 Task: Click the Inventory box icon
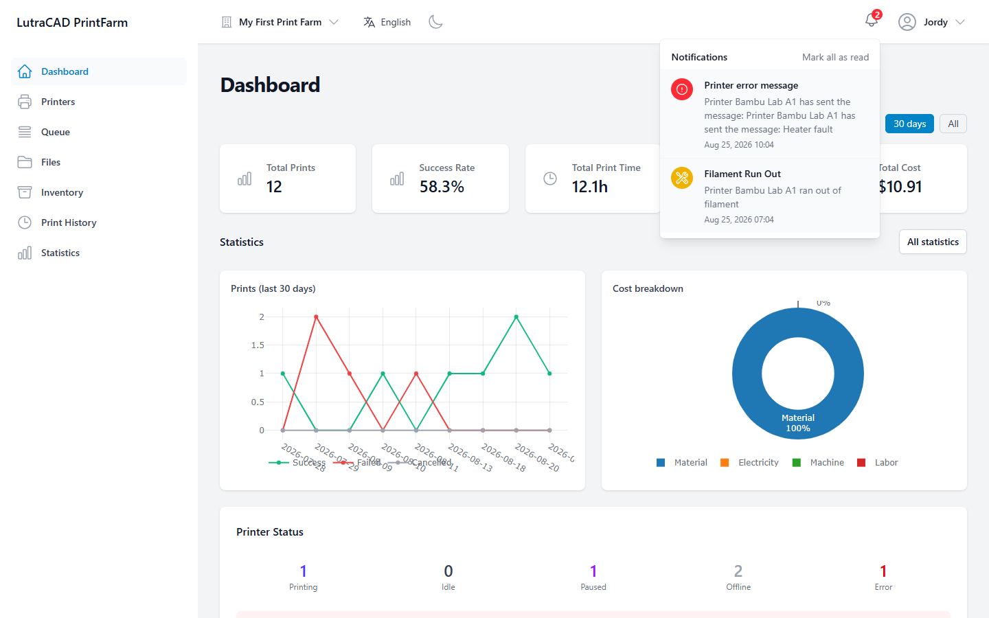[25, 192]
